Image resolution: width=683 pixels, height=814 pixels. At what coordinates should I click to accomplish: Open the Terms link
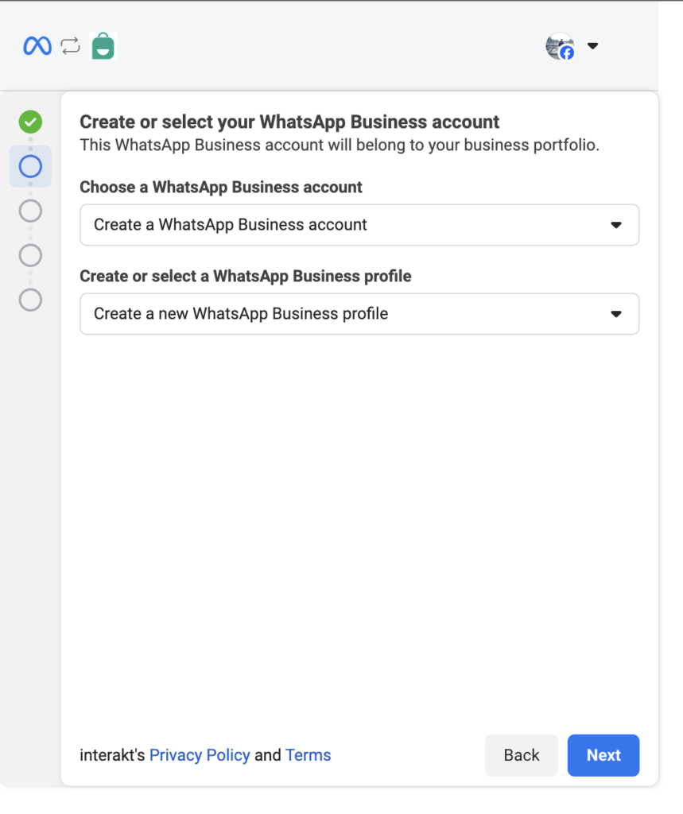[x=308, y=755]
